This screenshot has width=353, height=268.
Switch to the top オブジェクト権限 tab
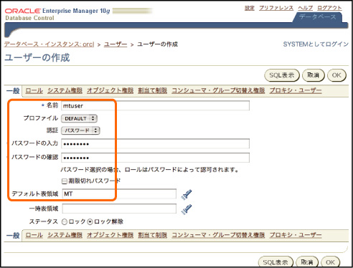[x=110, y=90]
